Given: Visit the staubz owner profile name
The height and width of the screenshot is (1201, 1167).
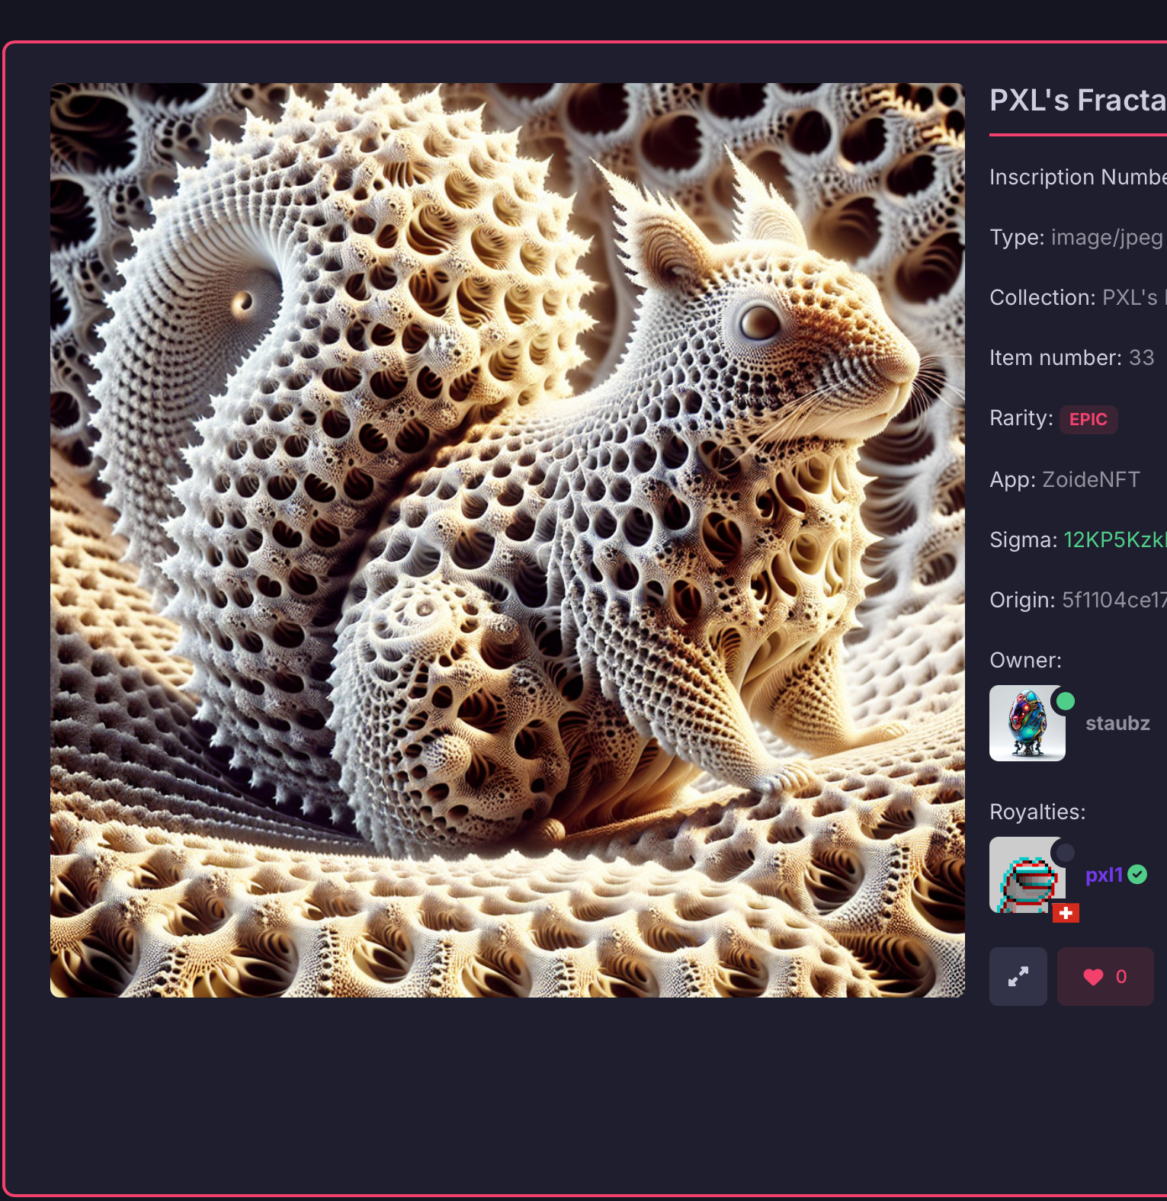Looking at the screenshot, I should (x=1117, y=723).
